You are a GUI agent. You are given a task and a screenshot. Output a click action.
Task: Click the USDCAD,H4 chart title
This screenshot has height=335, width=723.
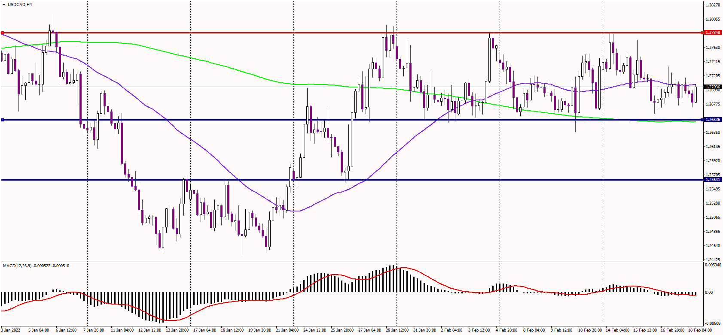point(20,4)
